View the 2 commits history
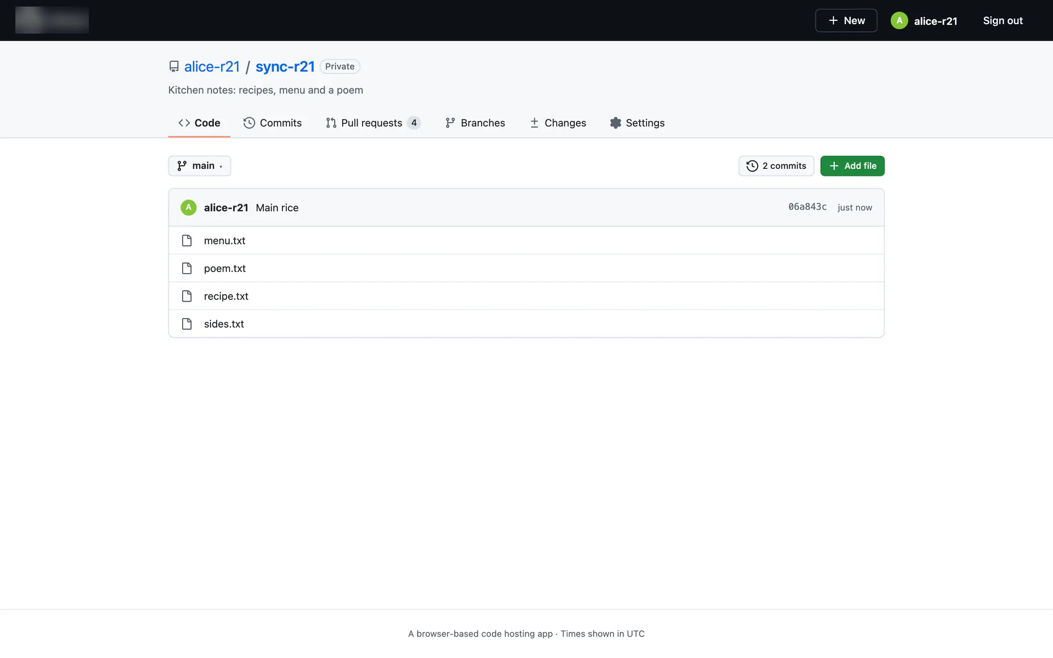 click(776, 166)
